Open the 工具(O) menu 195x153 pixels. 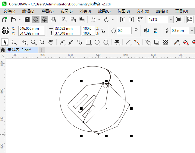click(181, 11)
